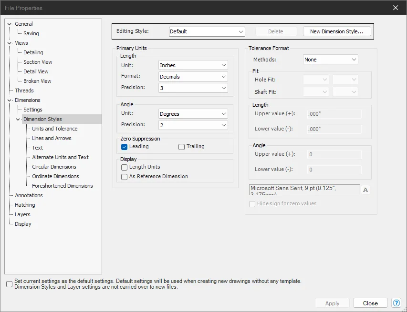Select Detail View in the tree
Viewport: 407px width, 312px height.
click(x=36, y=71)
